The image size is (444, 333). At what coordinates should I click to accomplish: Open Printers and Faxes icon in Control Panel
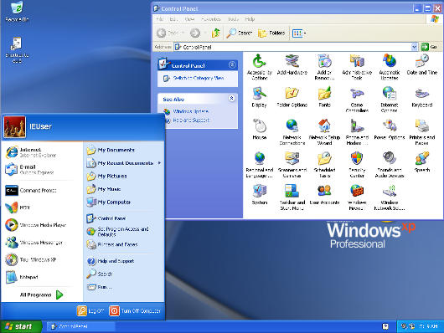coord(422,132)
